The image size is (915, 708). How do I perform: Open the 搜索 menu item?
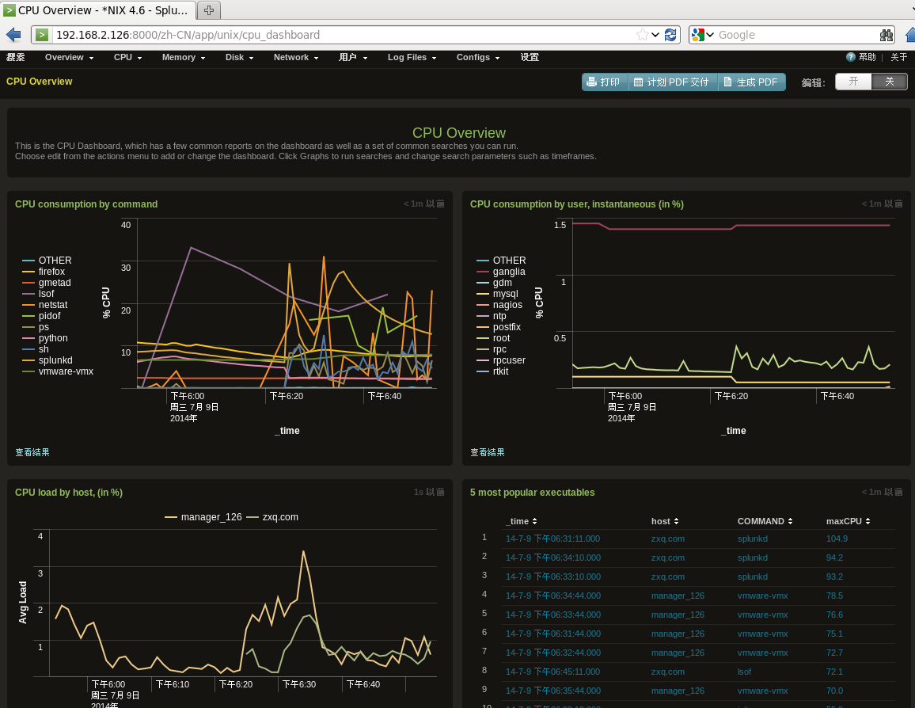pos(16,57)
